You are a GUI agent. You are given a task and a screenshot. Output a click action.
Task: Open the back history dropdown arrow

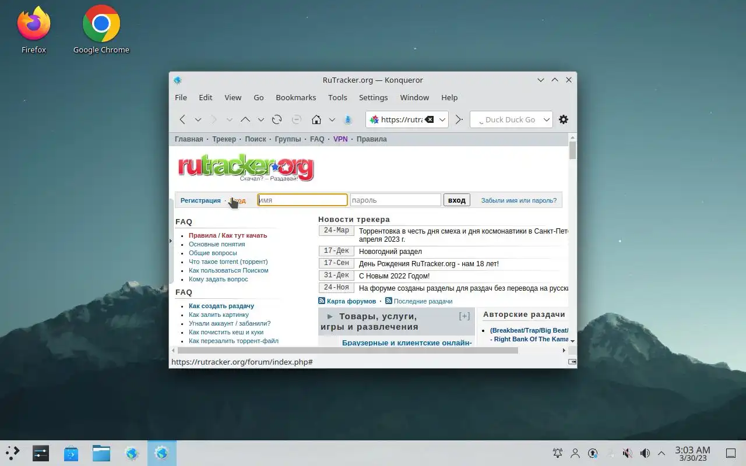(198, 119)
